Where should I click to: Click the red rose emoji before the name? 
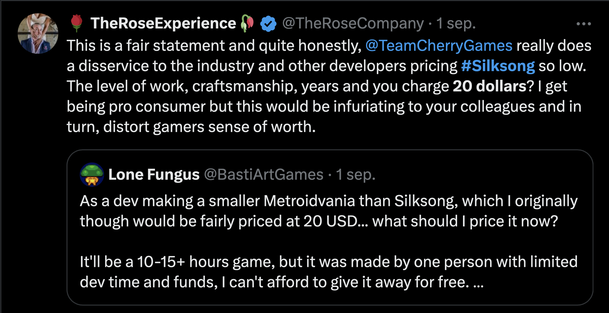tap(77, 23)
